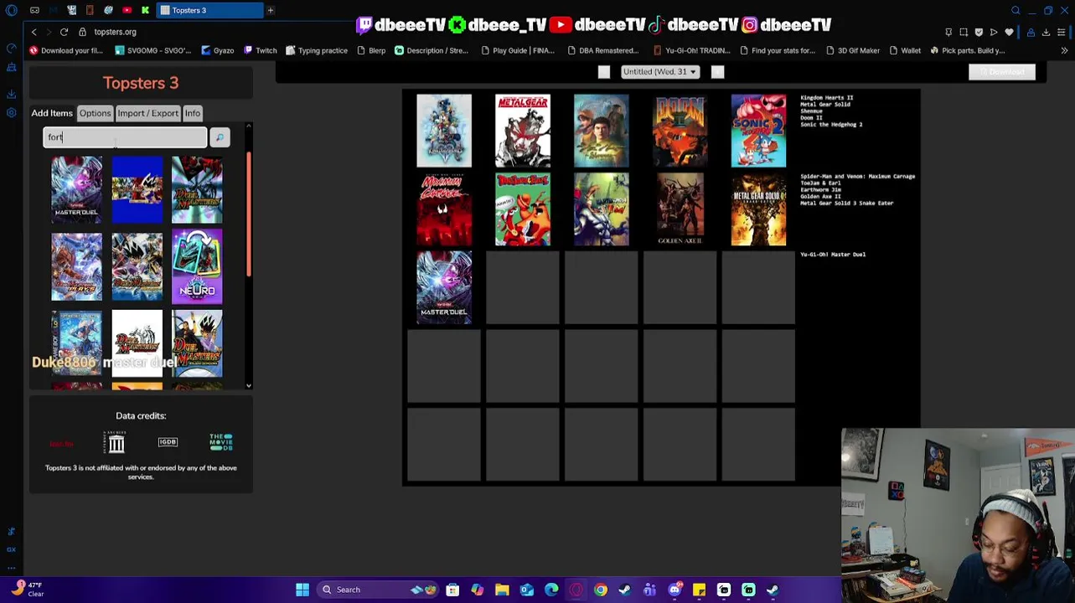This screenshot has height=603, width=1075.
Task: Select Earthworm Jim chart cover
Action: (x=601, y=209)
